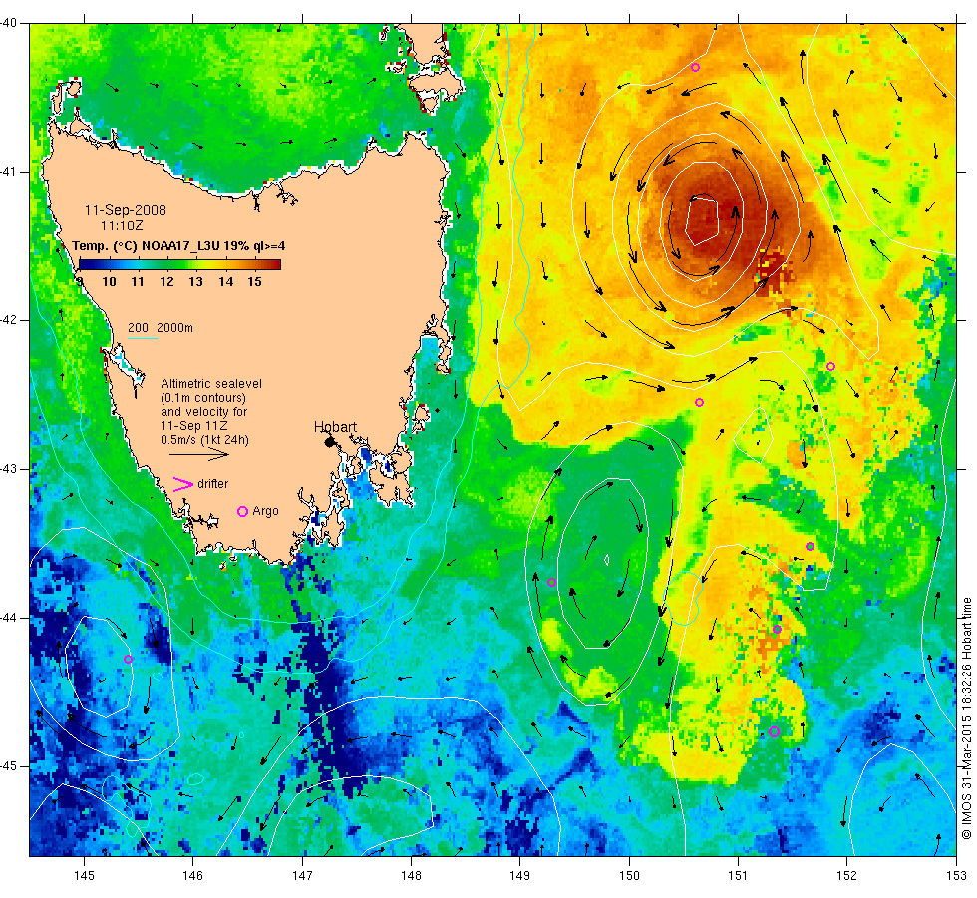Click longitude axis label 149
This screenshot has height=898, width=977.
[x=520, y=876]
